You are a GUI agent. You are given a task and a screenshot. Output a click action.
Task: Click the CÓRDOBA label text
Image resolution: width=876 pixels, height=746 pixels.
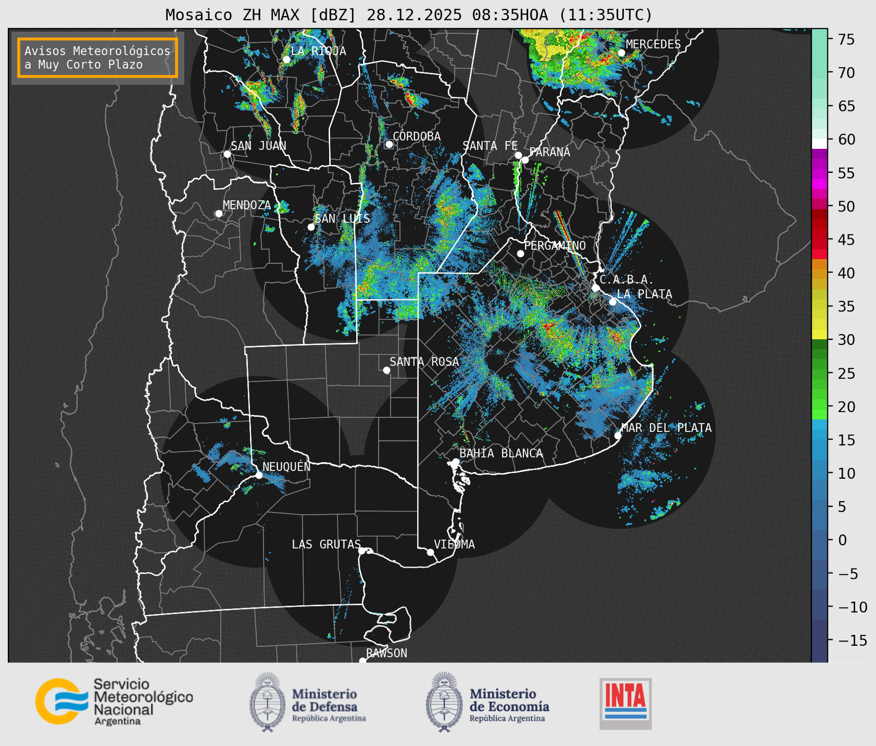tap(417, 136)
